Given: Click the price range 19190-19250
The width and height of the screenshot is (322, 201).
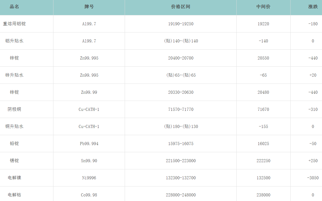Looking at the screenshot, I should point(181,24).
